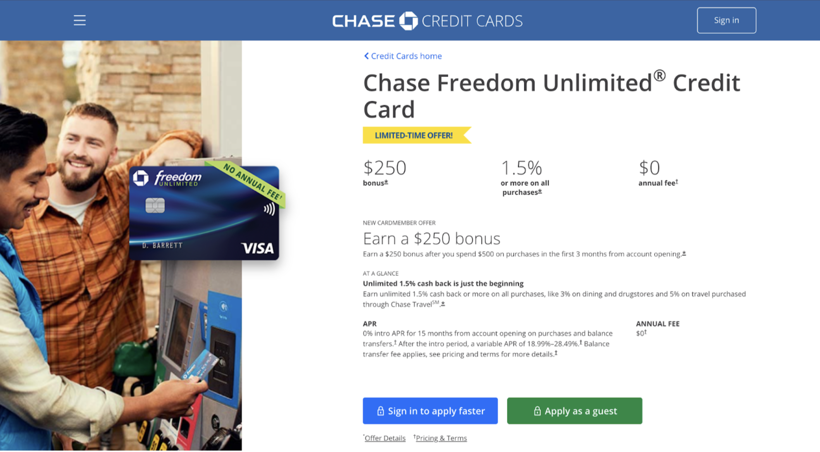Click the dagger footnote next to annual fee

click(677, 181)
